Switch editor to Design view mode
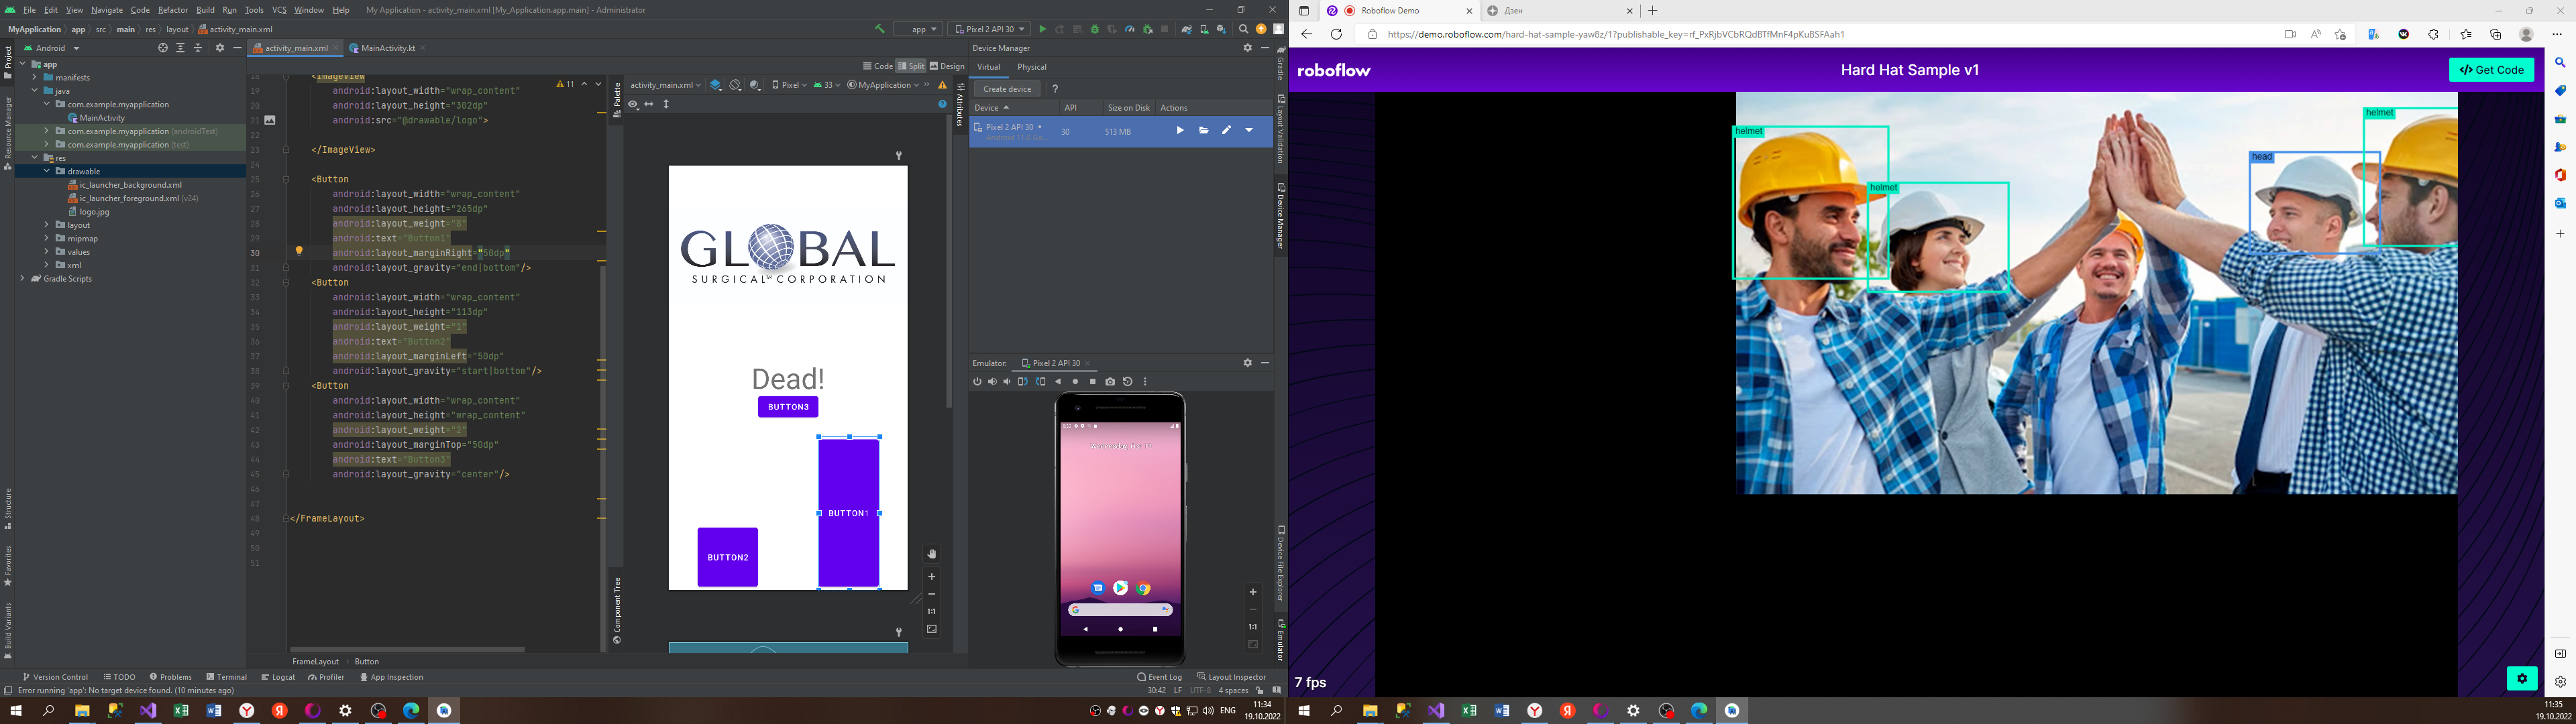The height and width of the screenshot is (724, 2576). 947,66
